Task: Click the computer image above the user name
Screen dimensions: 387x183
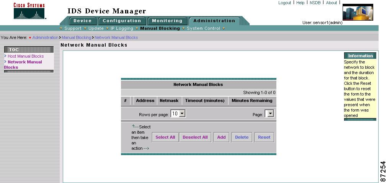Action: click(358, 12)
